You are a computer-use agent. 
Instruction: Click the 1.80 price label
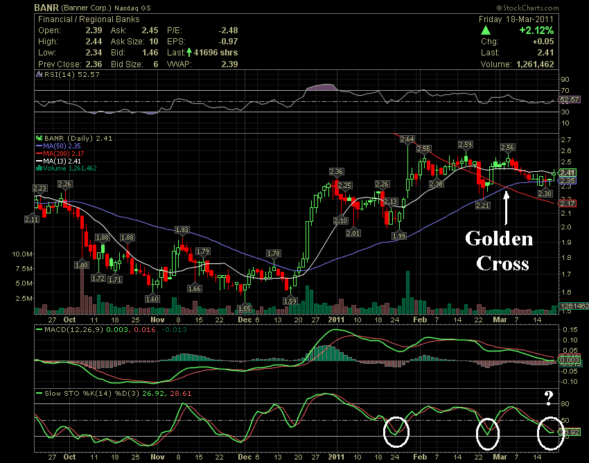pyautogui.click(x=82, y=265)
